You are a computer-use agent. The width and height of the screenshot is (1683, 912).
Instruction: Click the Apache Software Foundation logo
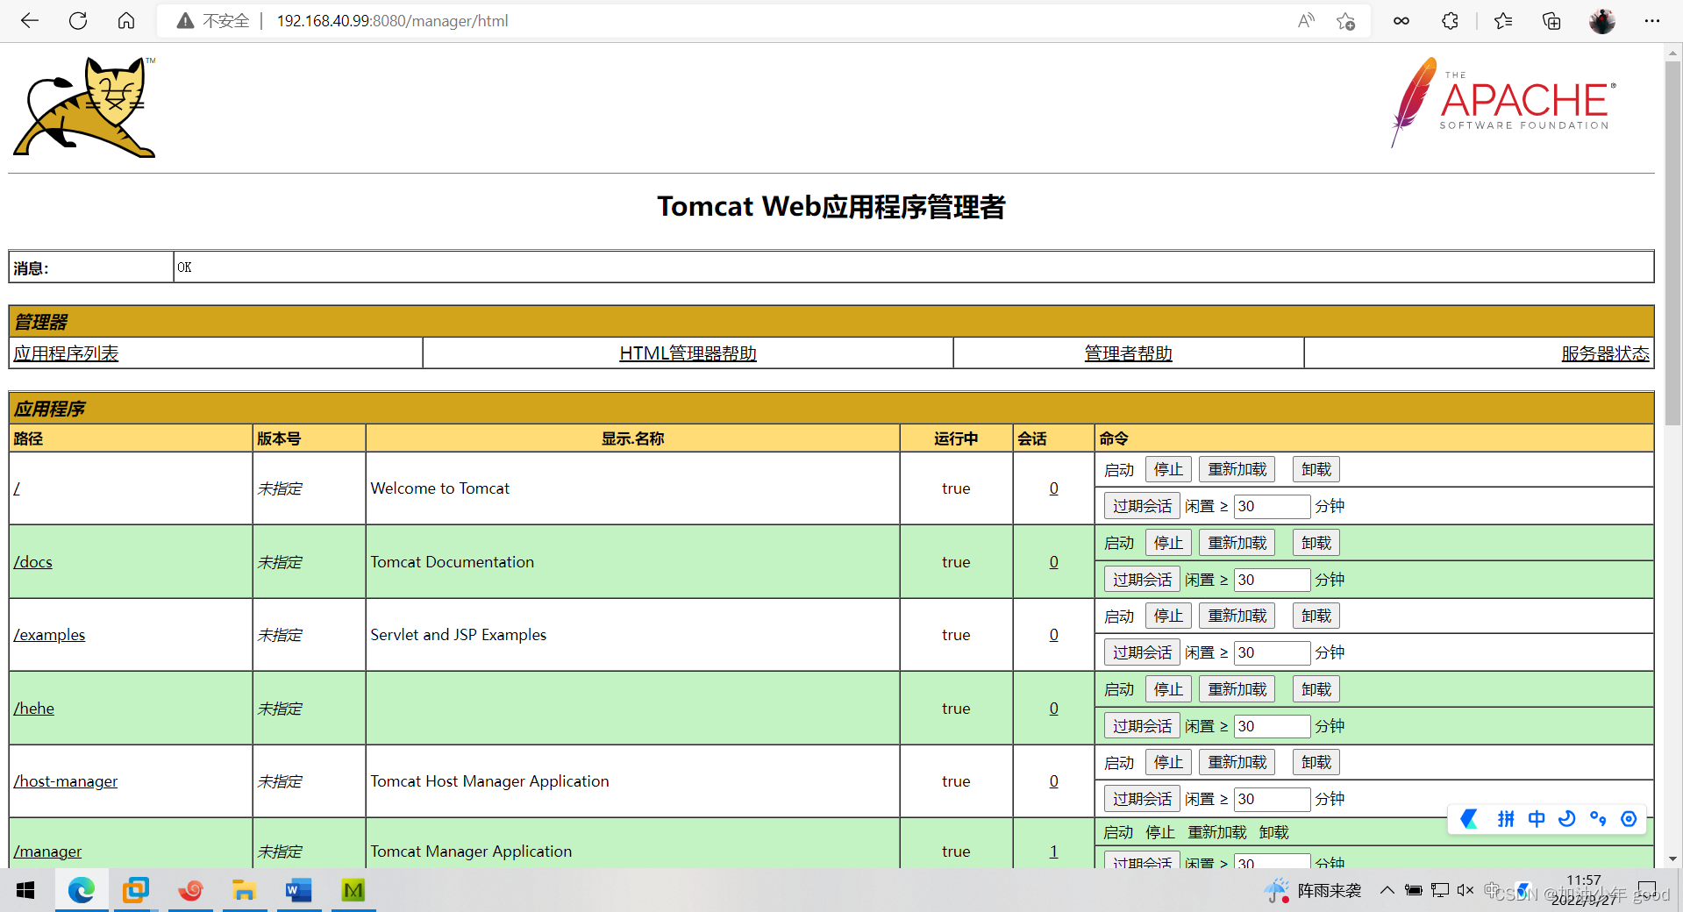click(1503, 102)
